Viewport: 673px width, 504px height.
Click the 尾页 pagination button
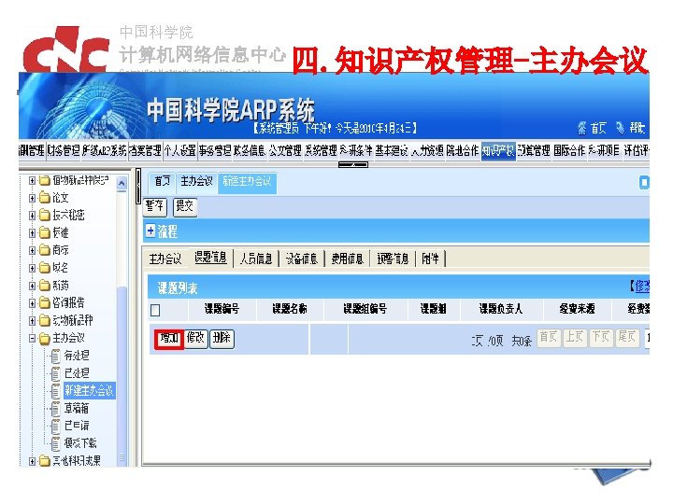[626, 338]
